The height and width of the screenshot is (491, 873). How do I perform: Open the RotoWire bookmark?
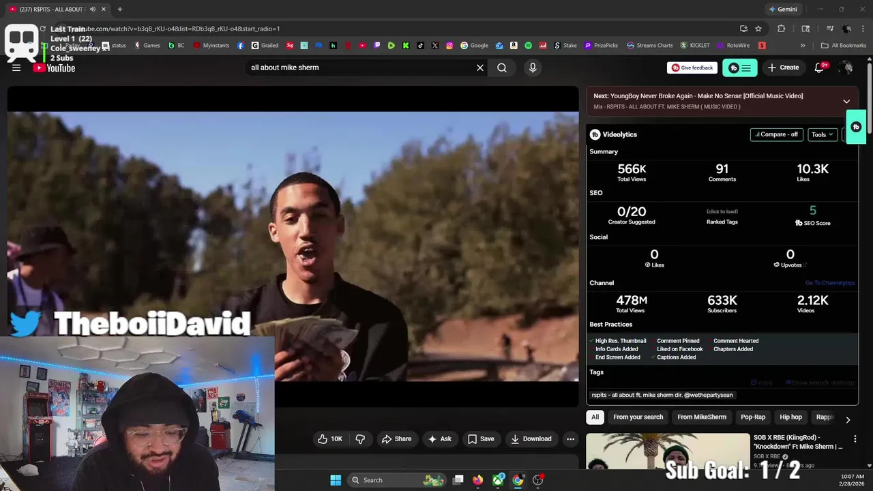734,46
